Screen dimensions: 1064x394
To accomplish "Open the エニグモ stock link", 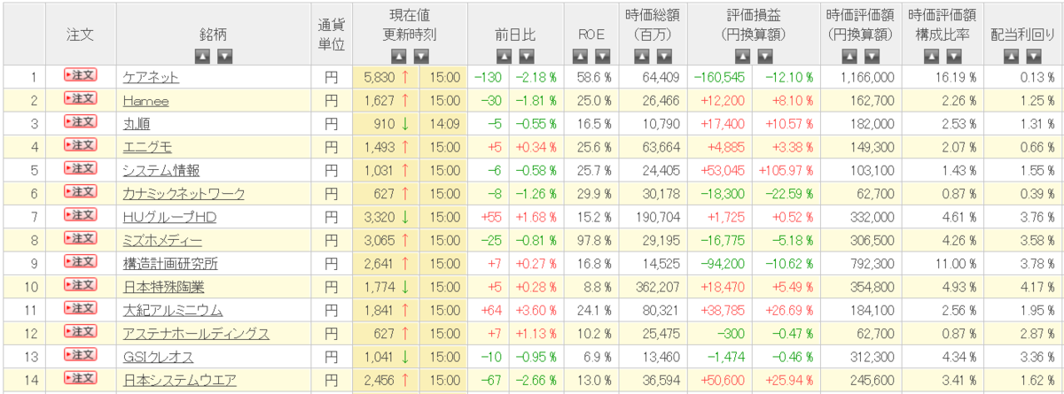I will [x=148, y=147].
